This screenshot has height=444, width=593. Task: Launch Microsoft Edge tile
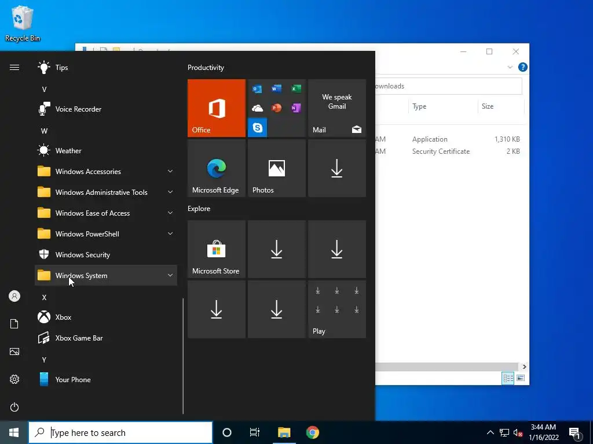(217, 168)
